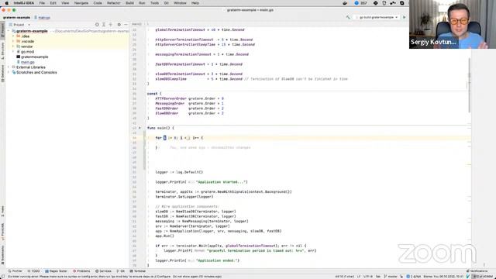Select the gratermexample binary file
The width and height of the screenshot is (496, 279).
click(x=34, y=57)
